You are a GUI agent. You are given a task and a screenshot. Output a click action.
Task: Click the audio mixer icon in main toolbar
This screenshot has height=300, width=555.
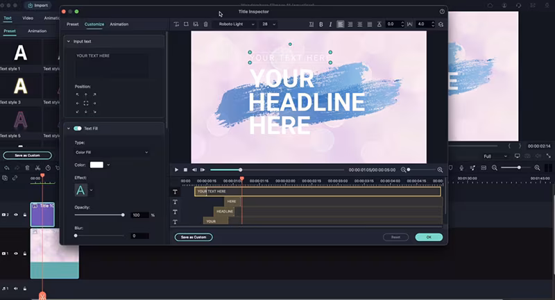472,168
